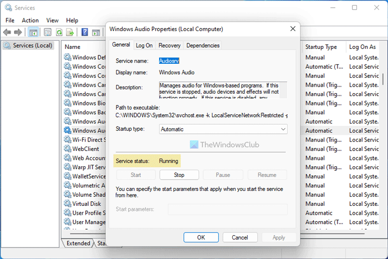This screenshot has width=388, height=259.
Task: Switch to the Log On tab
Action: point(144,45)
